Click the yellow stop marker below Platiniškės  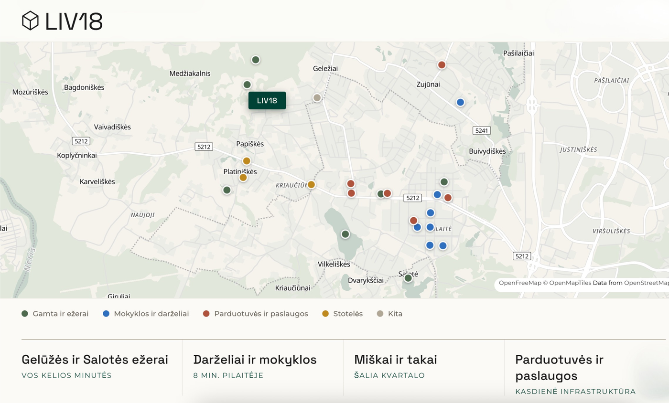pyautogui.click(x=243, y=178)
